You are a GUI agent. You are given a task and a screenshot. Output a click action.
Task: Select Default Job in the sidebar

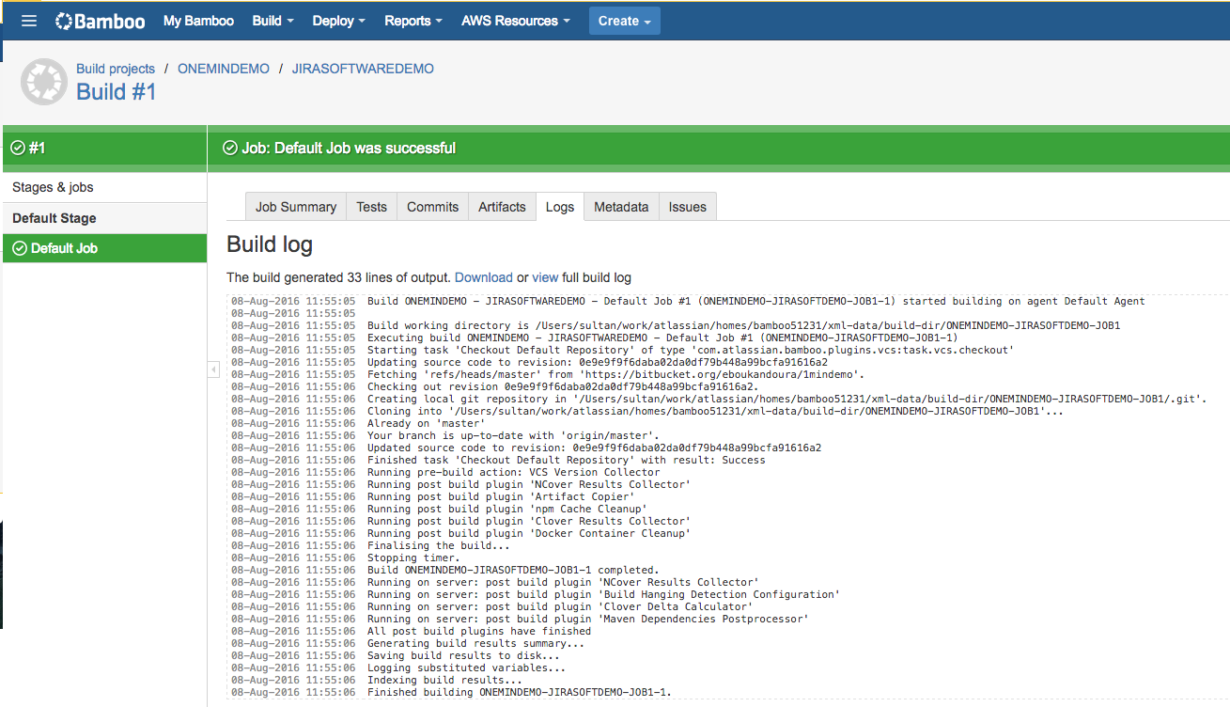coord(104,248)
